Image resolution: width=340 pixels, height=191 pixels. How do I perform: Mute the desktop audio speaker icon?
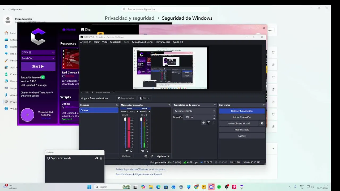coord(127,151)
